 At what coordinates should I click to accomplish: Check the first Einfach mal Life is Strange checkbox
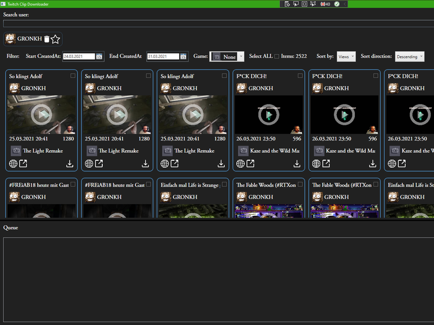224,185
